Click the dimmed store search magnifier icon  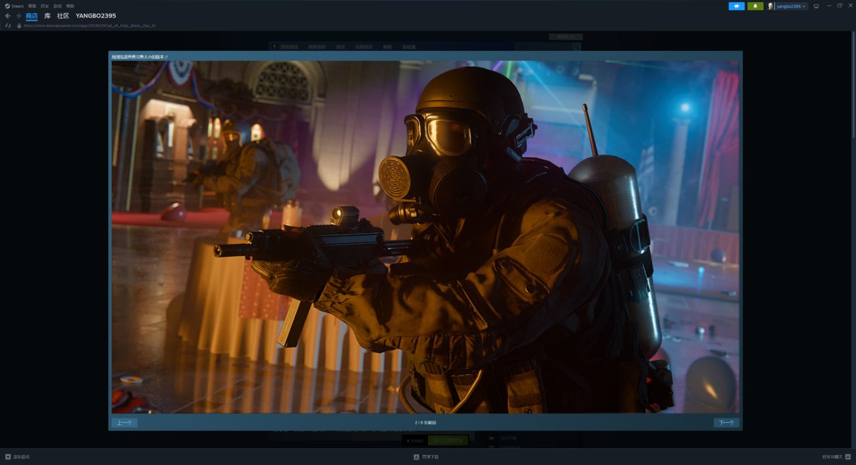pyautogui.click(x=576, y=47)
